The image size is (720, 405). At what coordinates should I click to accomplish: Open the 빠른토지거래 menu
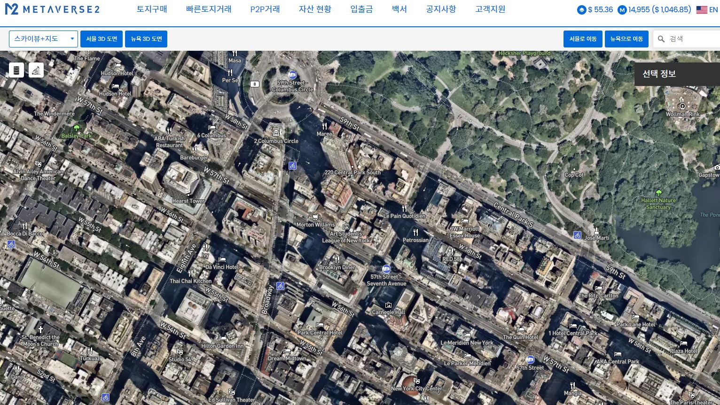pos(209,9)
